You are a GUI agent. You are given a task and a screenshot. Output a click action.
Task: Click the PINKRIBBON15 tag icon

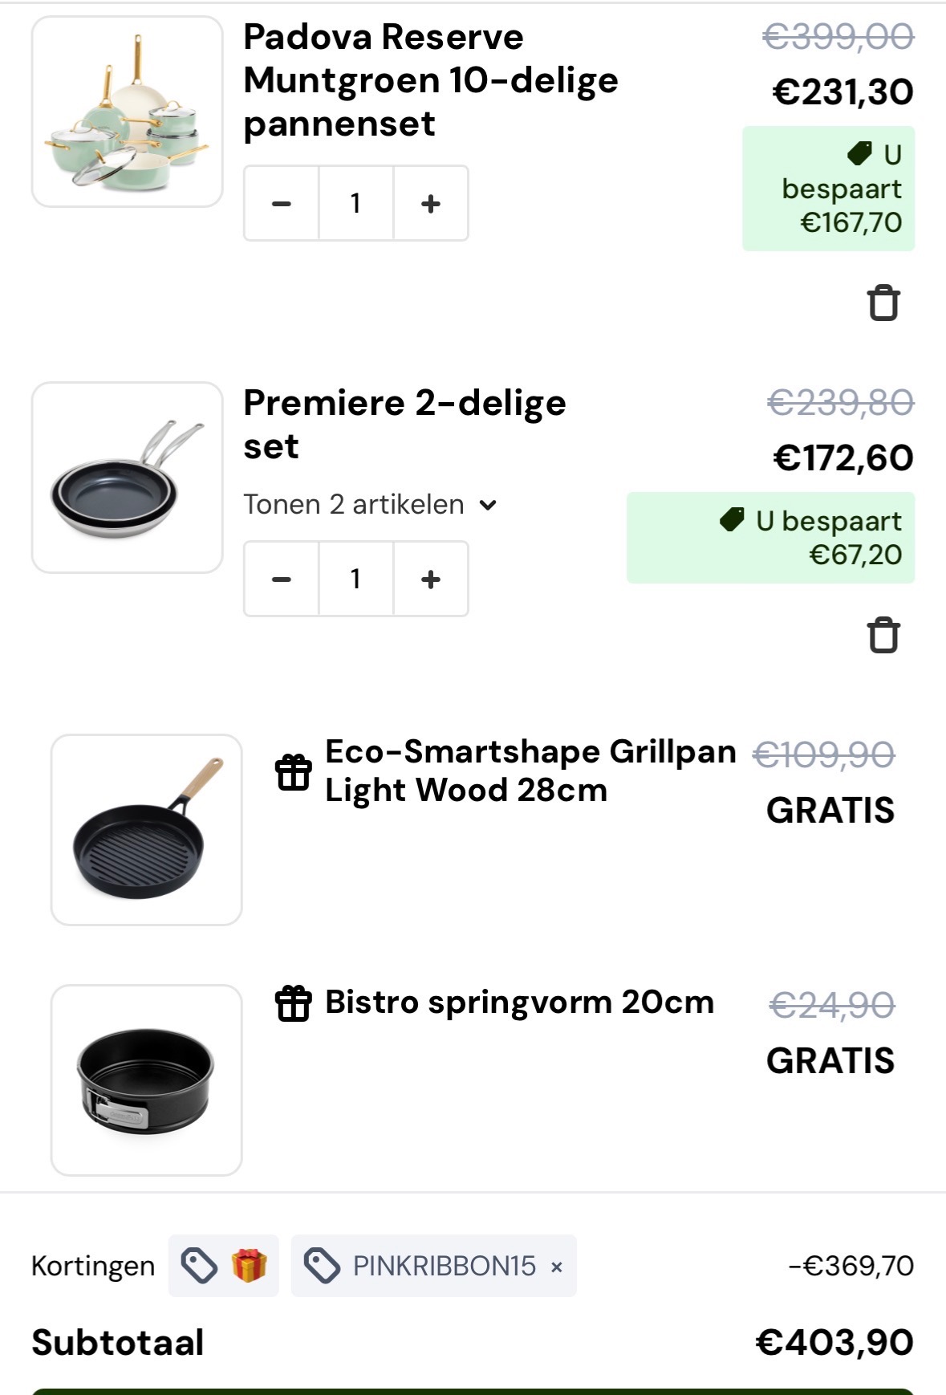[323, 1266]
